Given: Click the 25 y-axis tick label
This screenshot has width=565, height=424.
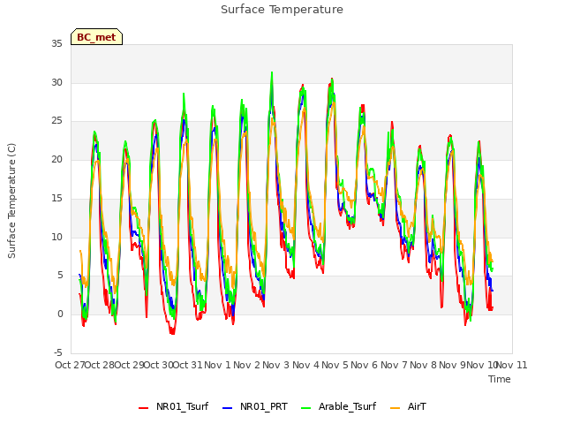Looking at the screenshot, I should [56, 121].
